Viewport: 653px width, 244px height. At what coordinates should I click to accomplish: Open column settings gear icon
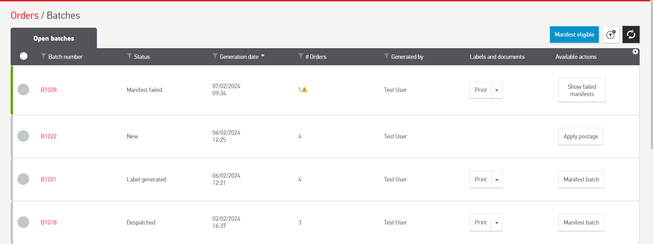(x=635, y=52)
